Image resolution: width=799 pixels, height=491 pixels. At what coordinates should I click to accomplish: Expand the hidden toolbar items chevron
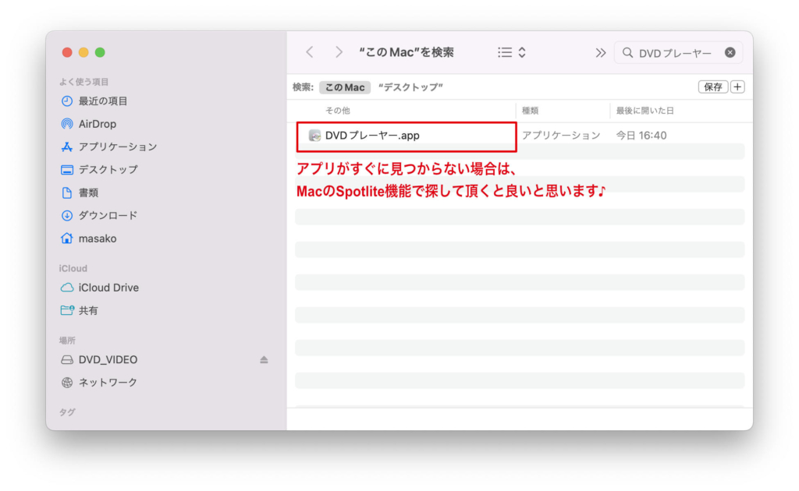point(601,51)
